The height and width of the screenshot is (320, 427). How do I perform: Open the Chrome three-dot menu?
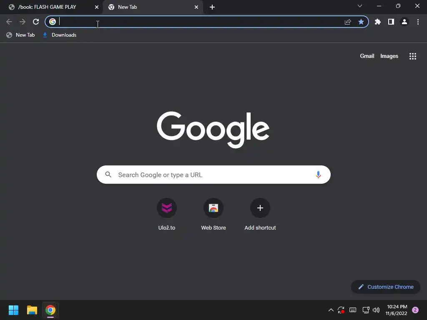418,22
